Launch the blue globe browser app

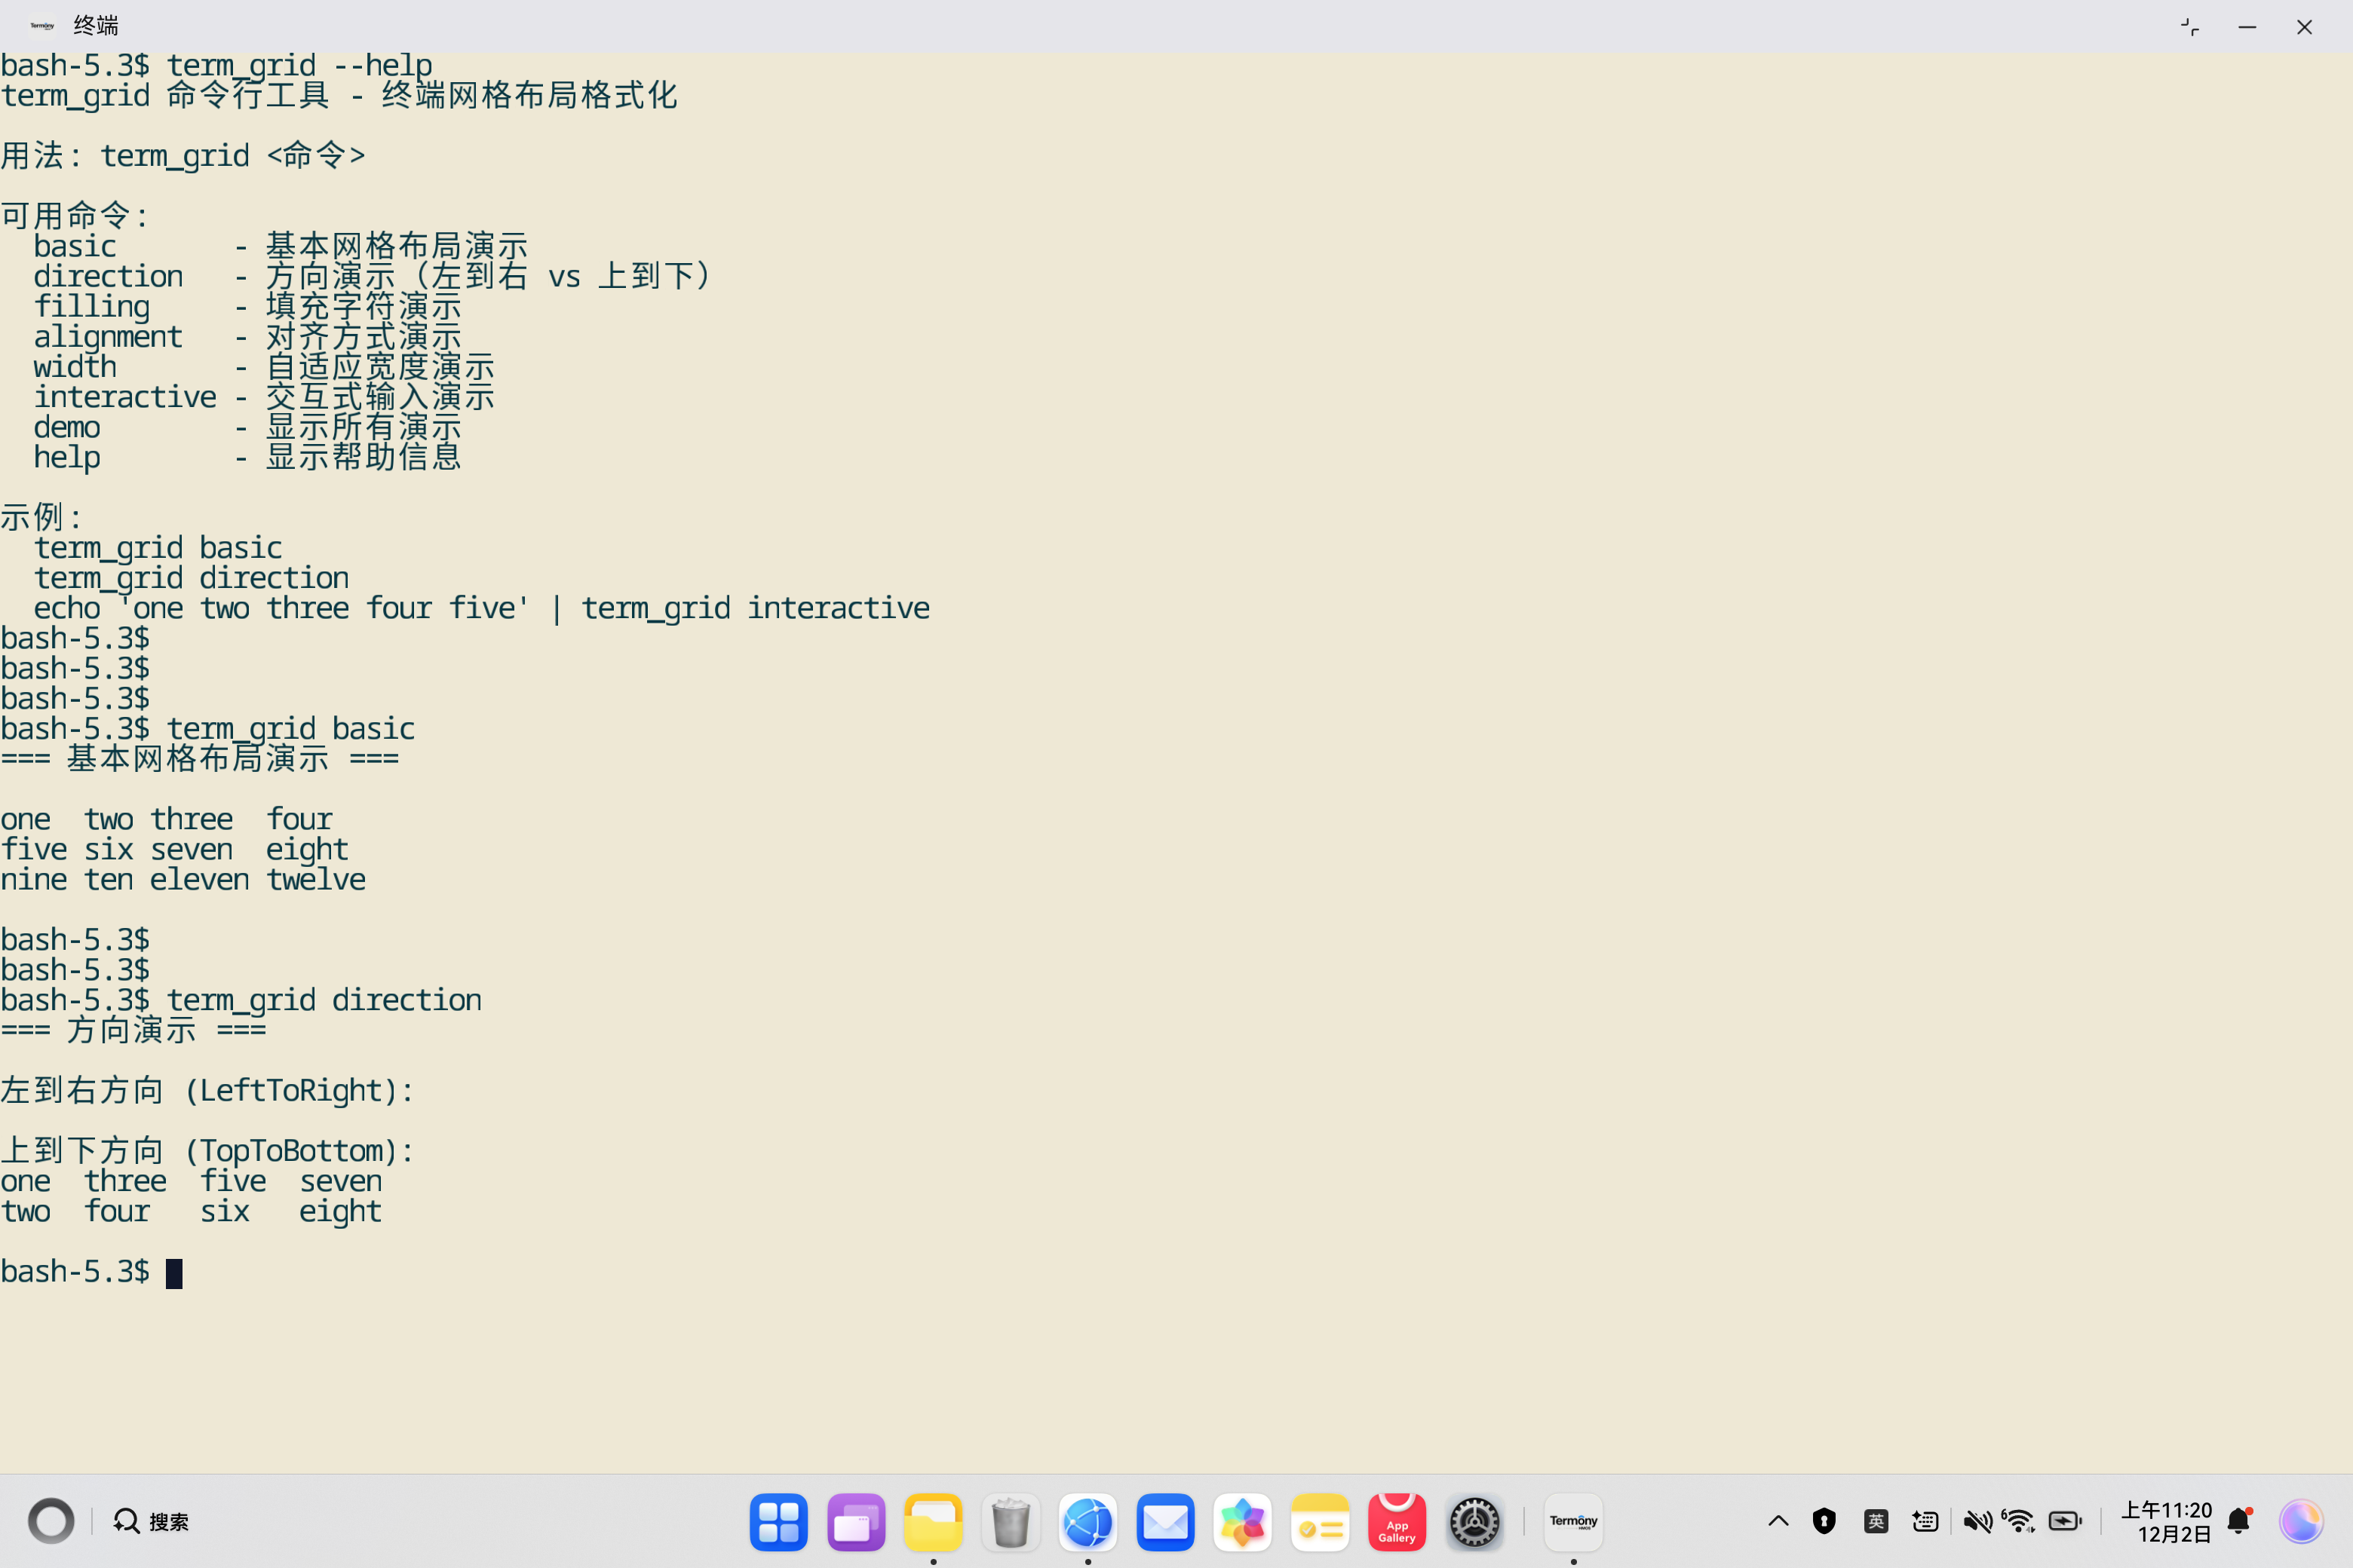click(1088, 1522)
